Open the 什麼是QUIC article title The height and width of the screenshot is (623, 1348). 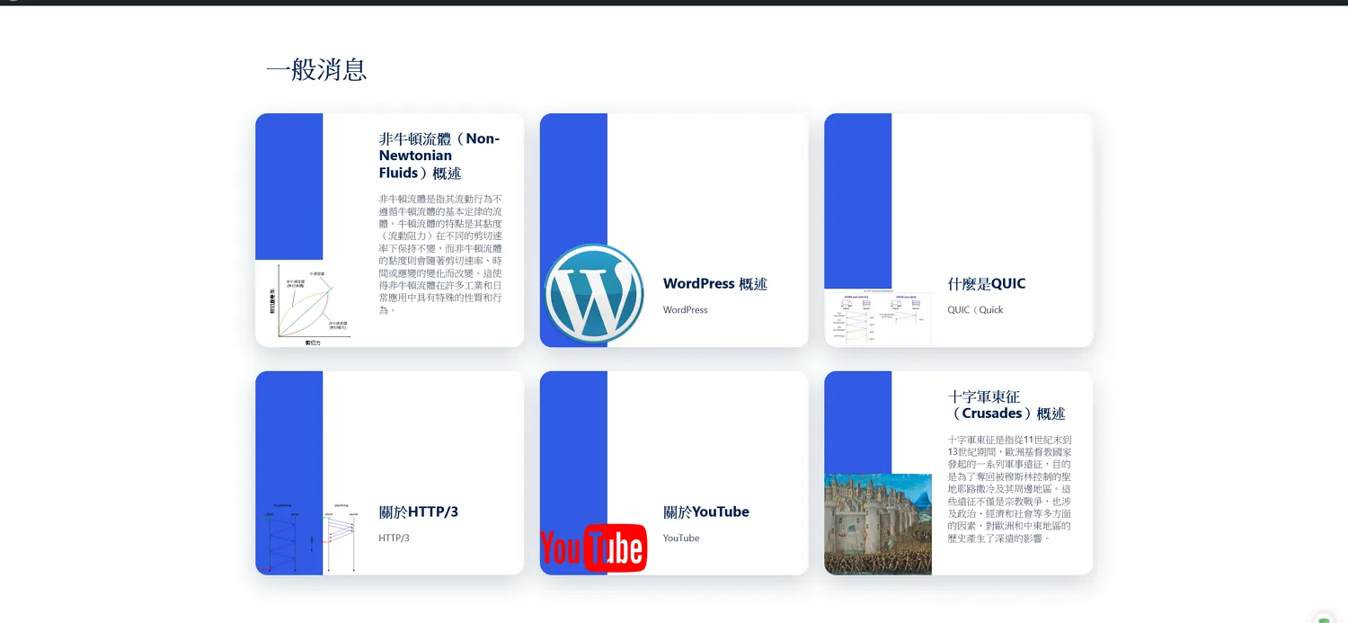986,284
